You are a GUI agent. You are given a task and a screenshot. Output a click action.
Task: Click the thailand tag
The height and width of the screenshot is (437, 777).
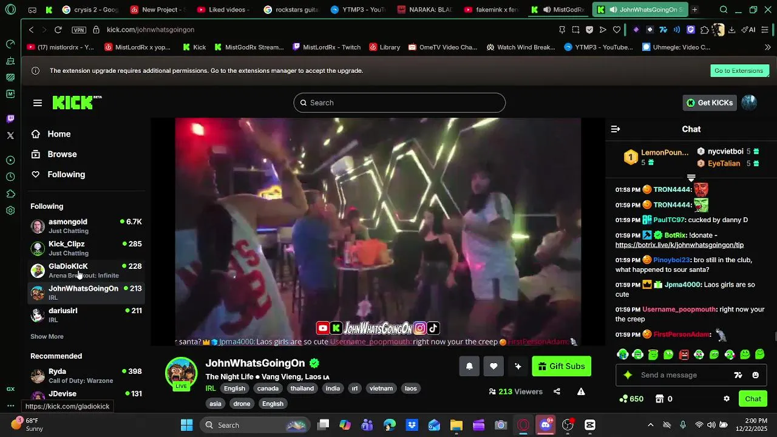(x=302, y=388)
